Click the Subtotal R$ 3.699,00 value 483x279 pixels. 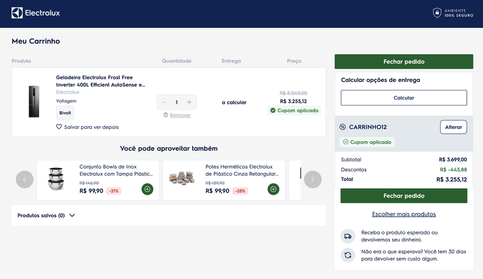pyautogui.click(x=453, y=160)
